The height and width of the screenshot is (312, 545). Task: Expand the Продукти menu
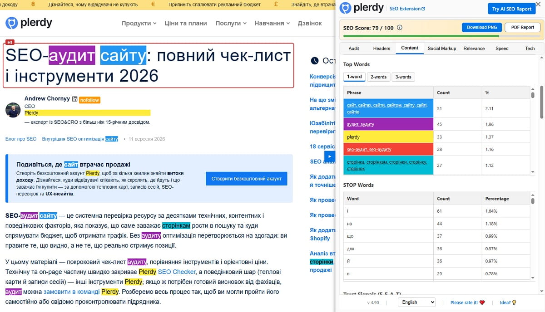(x=139, y=23)
